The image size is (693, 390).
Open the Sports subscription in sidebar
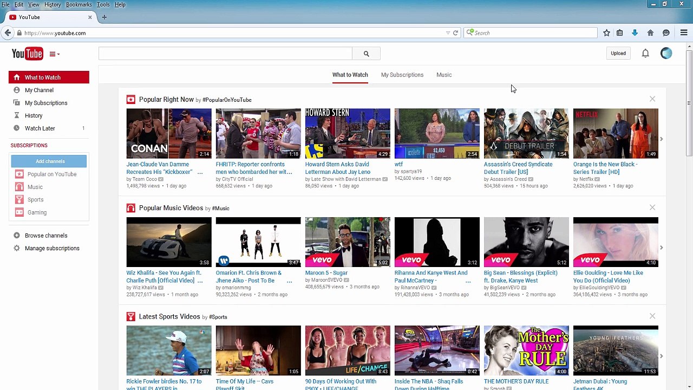pos(36,200)
